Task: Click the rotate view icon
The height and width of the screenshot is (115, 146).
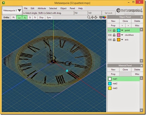Action: (x=96, y=17)
